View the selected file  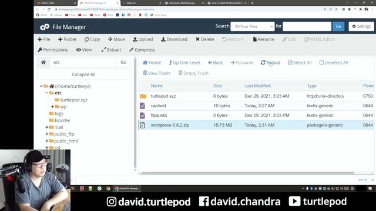click(x=83, y=50)
